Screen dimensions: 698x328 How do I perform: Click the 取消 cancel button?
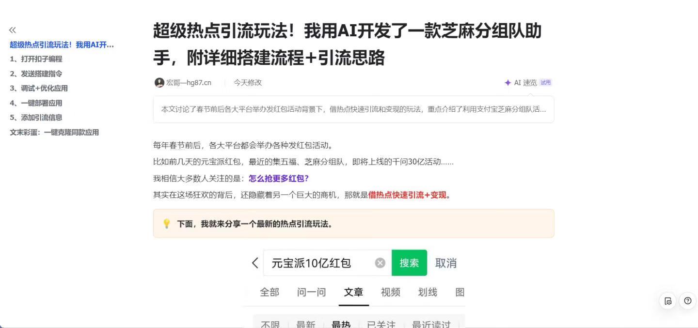tap(446, 263)
